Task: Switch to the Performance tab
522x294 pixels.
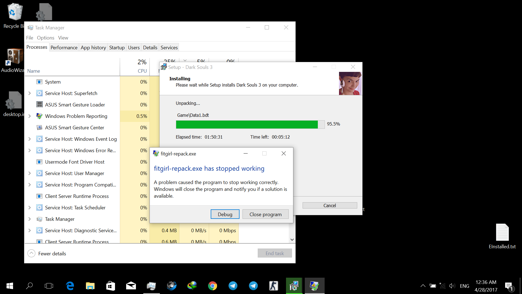Action: tap(64, 48)
